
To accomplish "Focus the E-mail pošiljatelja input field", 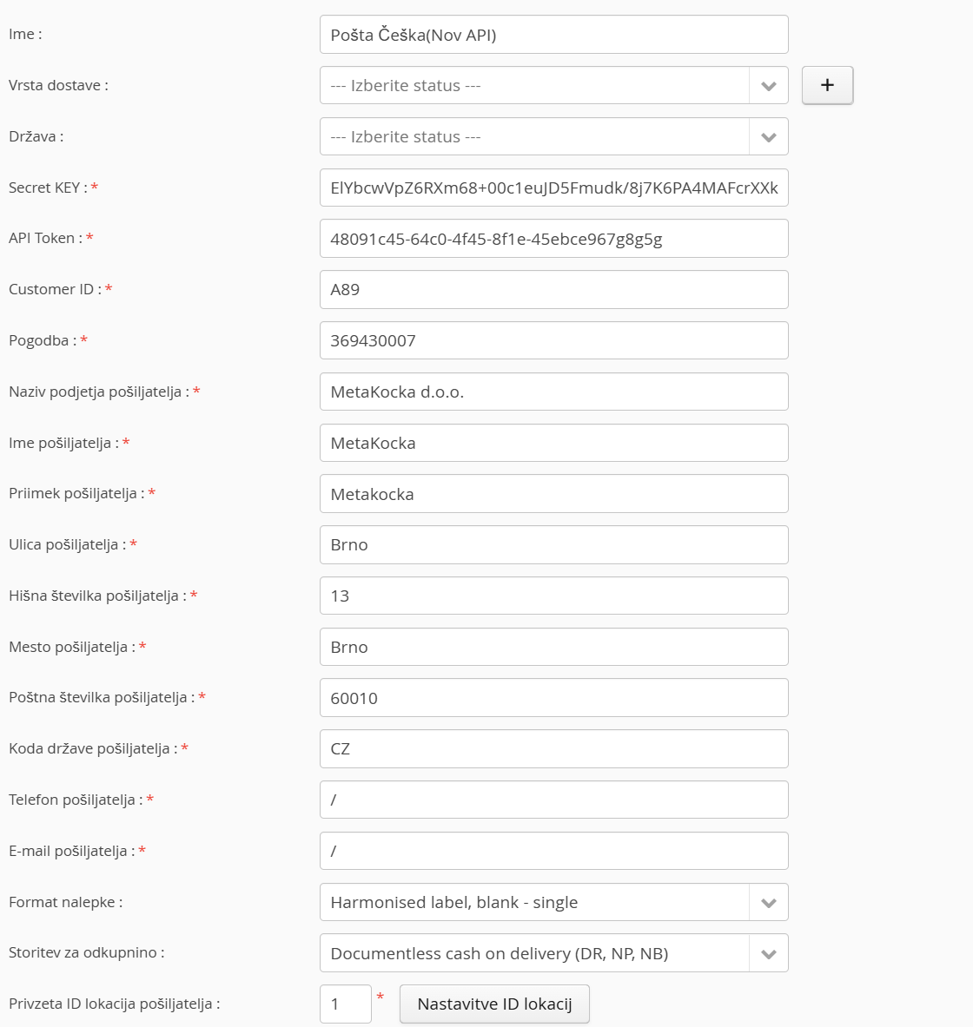I will 554,851.
